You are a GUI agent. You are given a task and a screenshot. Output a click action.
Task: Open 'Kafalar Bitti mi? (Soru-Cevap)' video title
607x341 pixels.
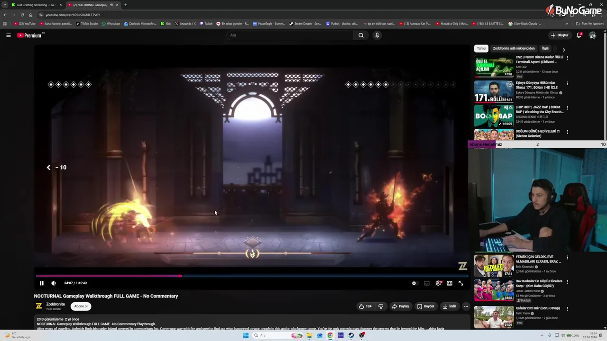pyautogui.click(x=538, y=308)
